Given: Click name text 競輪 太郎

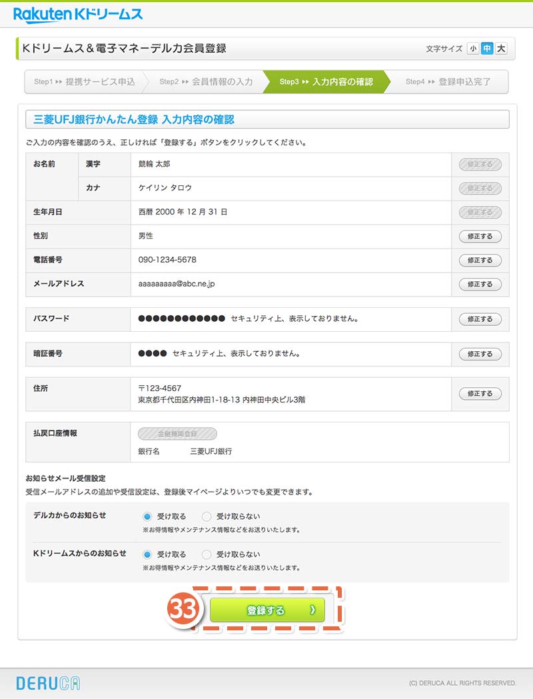Looking at the screenshot, I should pos(154,164).
